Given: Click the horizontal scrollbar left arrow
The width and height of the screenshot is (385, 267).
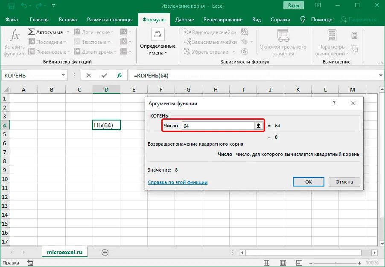Looking at the screenshot, I should point(242,252).
